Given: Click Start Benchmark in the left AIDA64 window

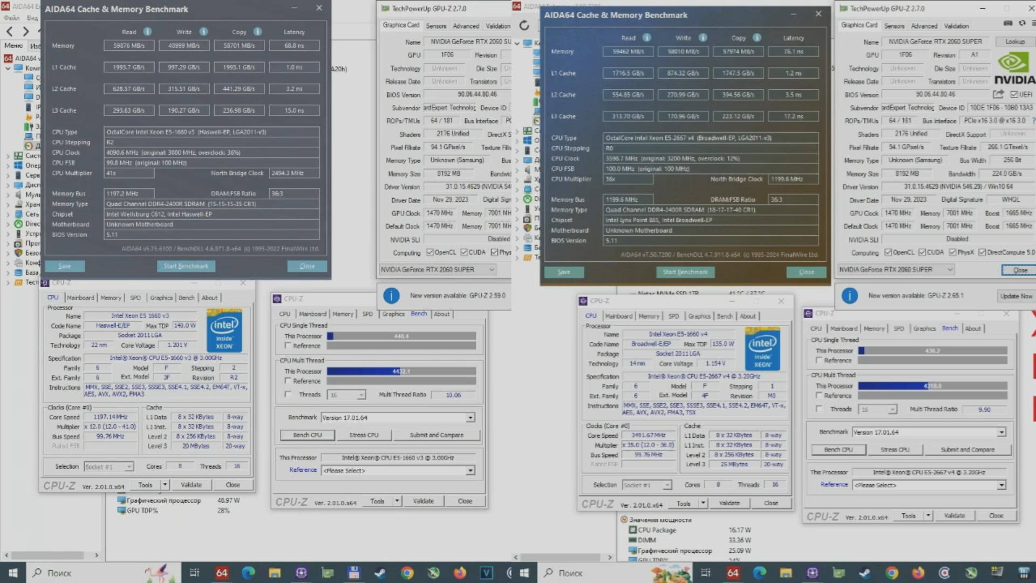Looking at the screenshot, I should coord(186,266).
